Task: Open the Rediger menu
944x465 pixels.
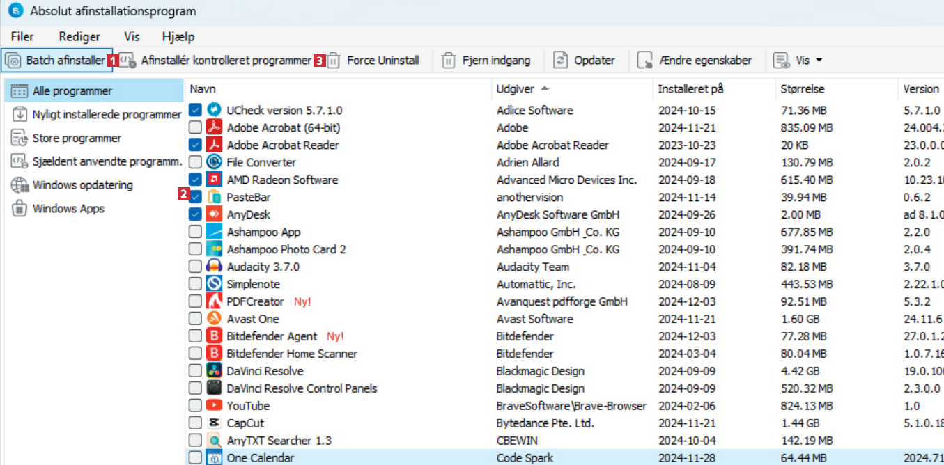Action: (x=79, y=37)
